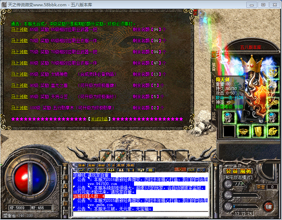Viewport: 282px width, 220px height.
Task: Close the reward dialog with red X
Action: [x=196, y=12]
